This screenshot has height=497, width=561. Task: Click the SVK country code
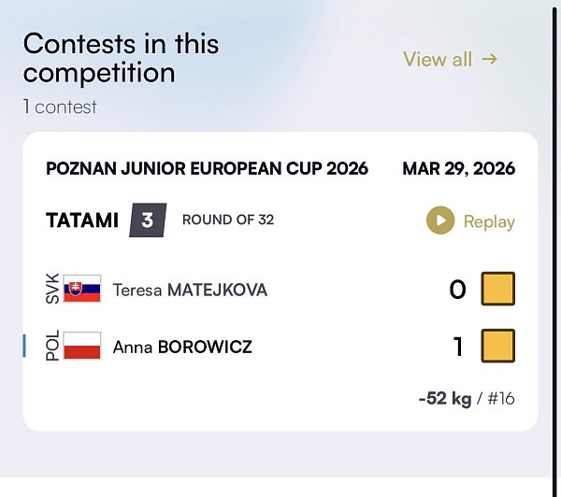[52, 289]
